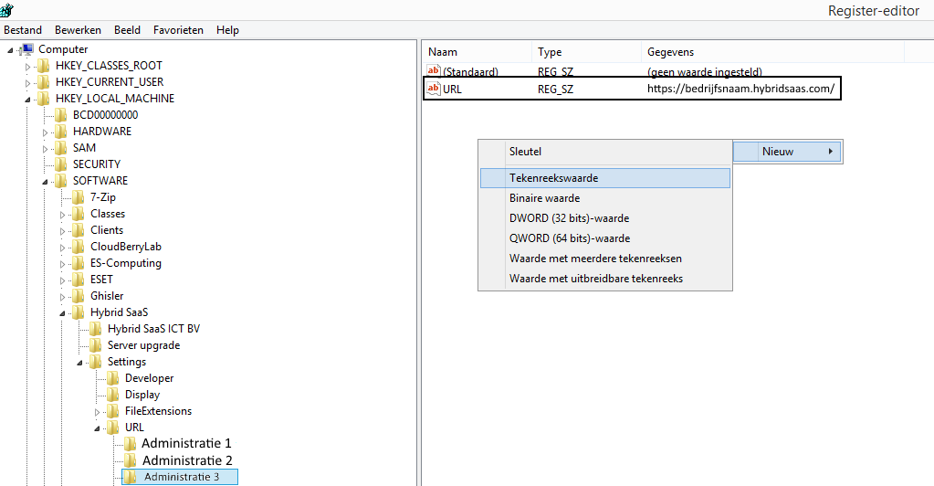This screenshot has height=486, width=934.
Task: Select the Sleutel menu entry
Action: coord(525,152)
